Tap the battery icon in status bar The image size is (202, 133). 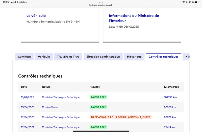pyautogui.click(x=196, y=2)
